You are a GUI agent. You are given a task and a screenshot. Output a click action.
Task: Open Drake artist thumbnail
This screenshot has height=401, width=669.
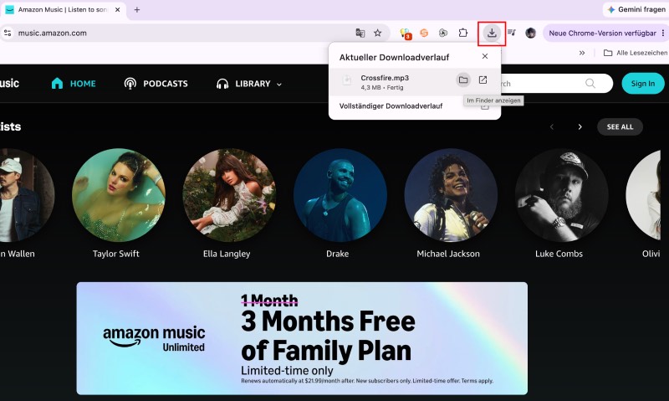click(x=340, y=195)
